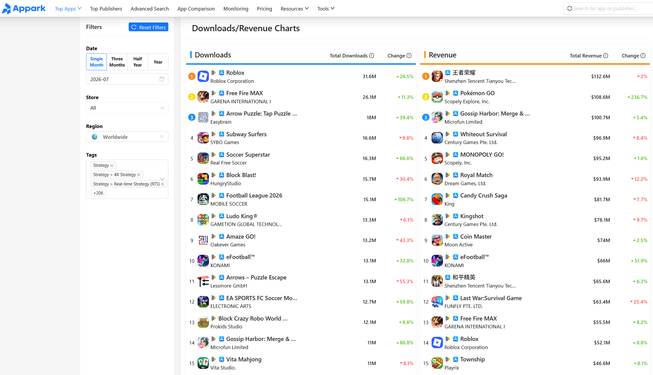The width and height of the screenshot is (653, 375).
Task: Open the Gossip Harbor revenue entry link
Action: click(495, 113)
